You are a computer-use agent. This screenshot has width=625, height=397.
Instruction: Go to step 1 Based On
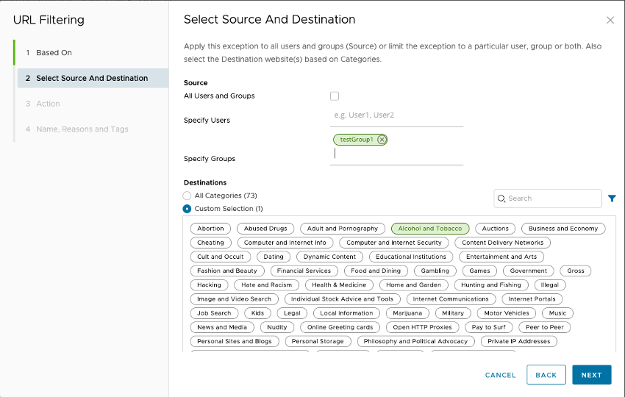[x=54, y=53]
